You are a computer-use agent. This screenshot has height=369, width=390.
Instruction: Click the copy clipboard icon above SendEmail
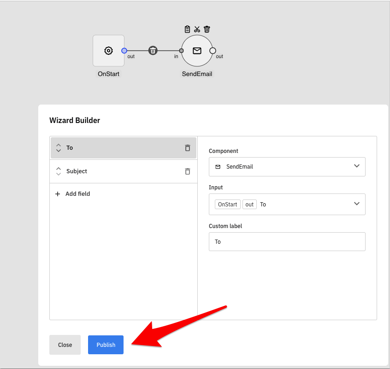pos(187,29)
